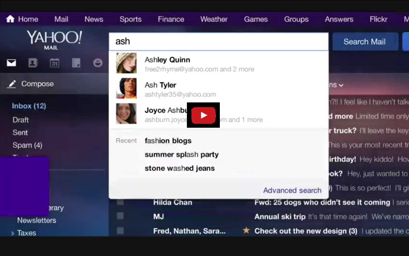The width and height of the screenshot is (409, 256).
Task: Click the Compose pencil icon
Action: coord(12,84)
